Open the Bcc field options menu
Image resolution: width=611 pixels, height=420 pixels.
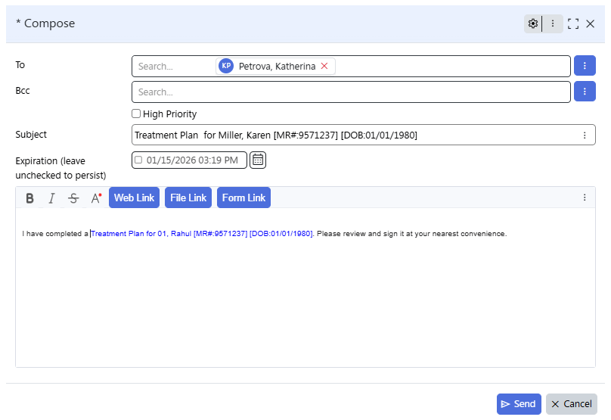585,92
